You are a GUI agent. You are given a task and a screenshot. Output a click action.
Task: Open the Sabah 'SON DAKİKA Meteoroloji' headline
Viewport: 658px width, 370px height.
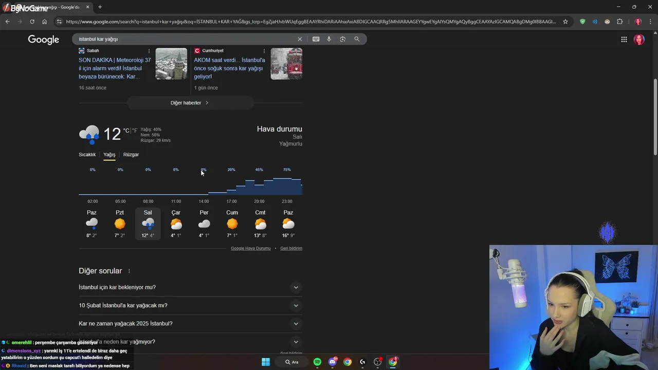[x=115, y=68]
